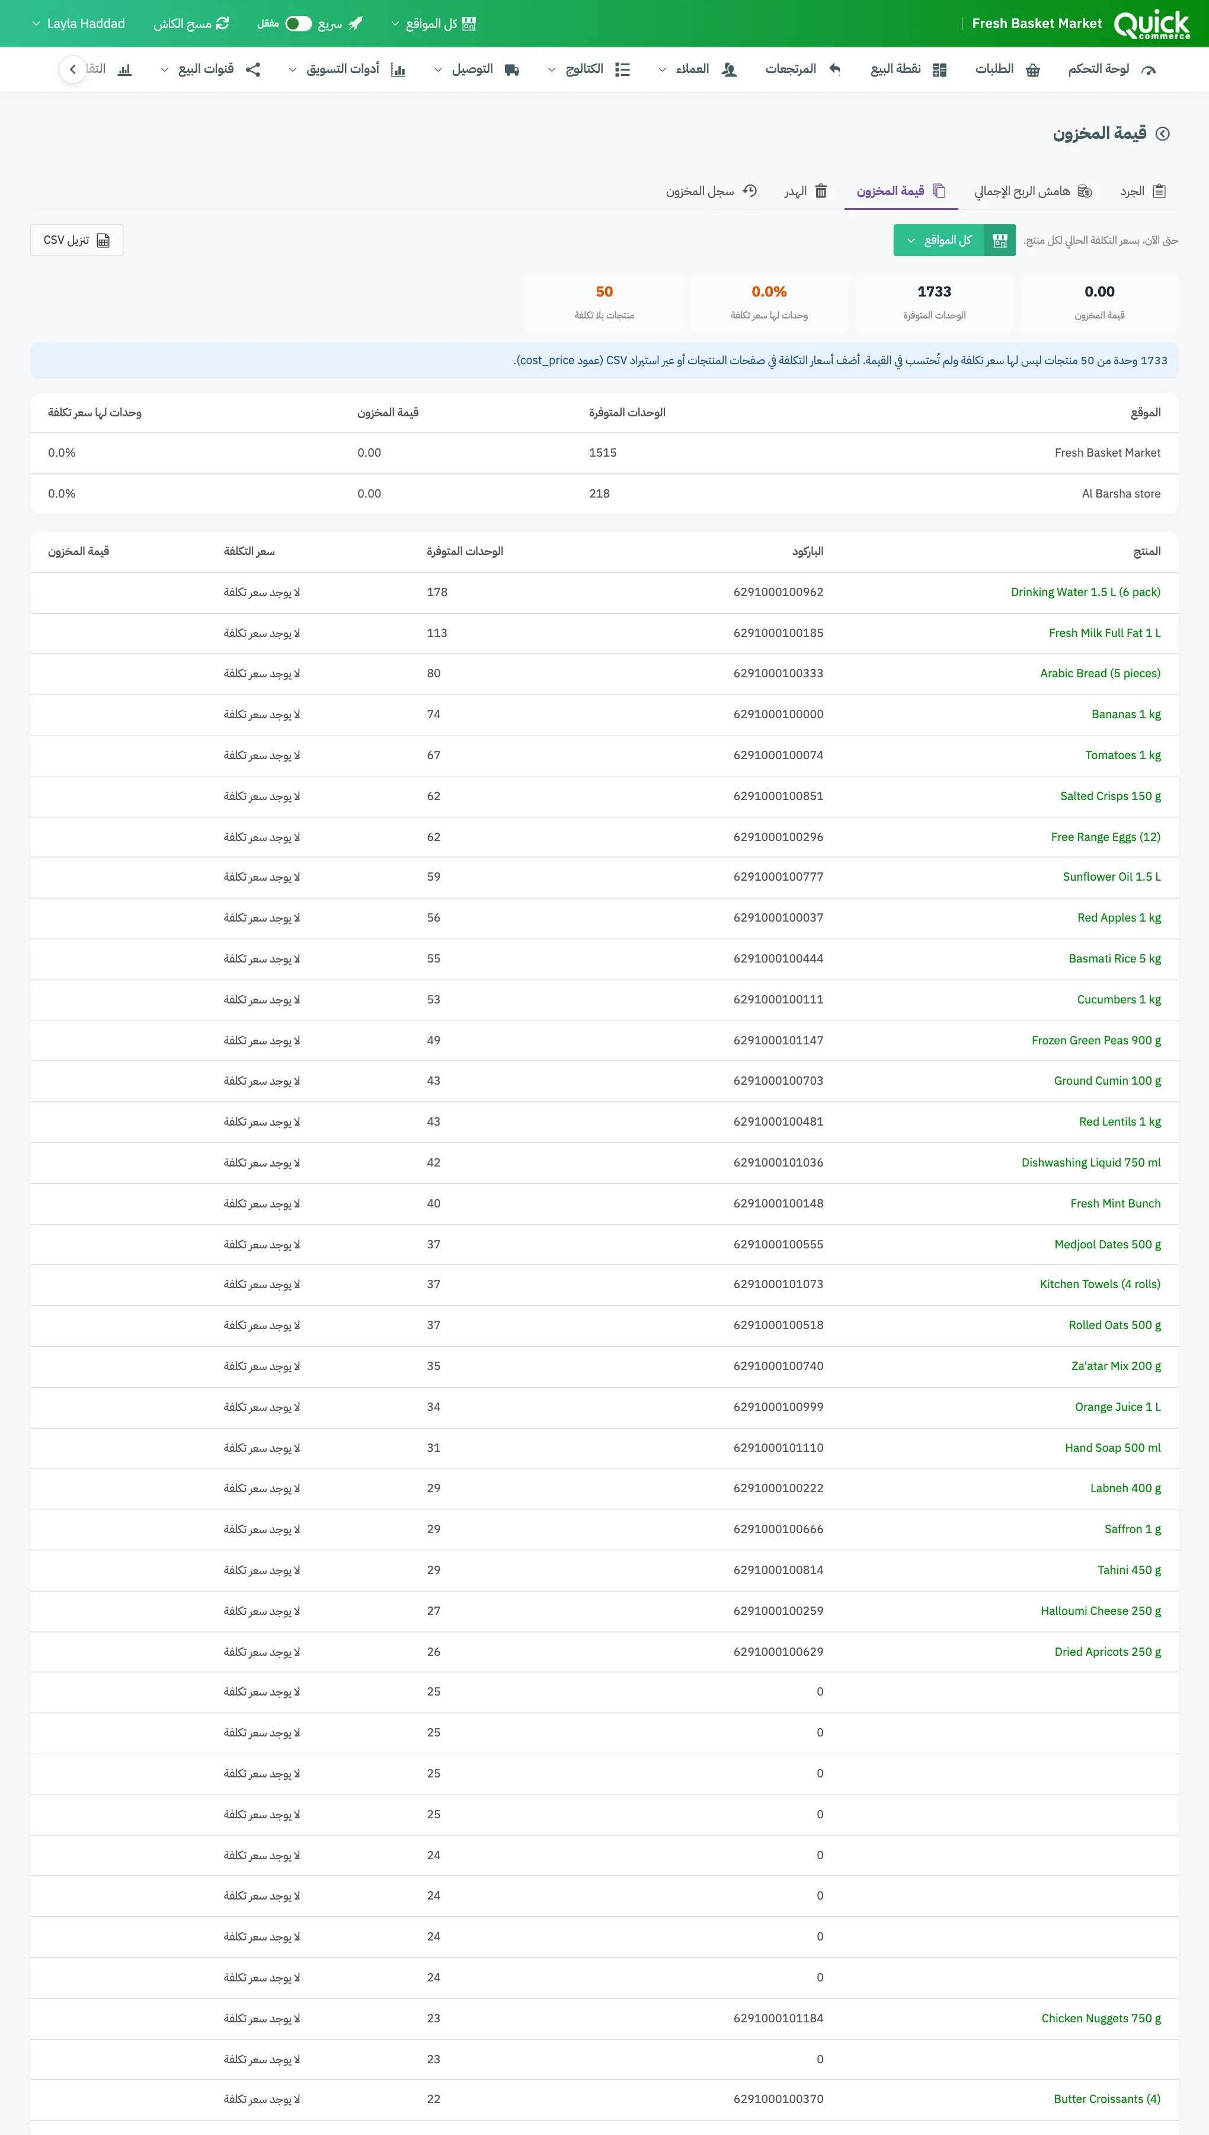The height and width of the screenshot is (2135, 1209).
Task: Click مسح الكاش clear cache button
Action: 191,23
